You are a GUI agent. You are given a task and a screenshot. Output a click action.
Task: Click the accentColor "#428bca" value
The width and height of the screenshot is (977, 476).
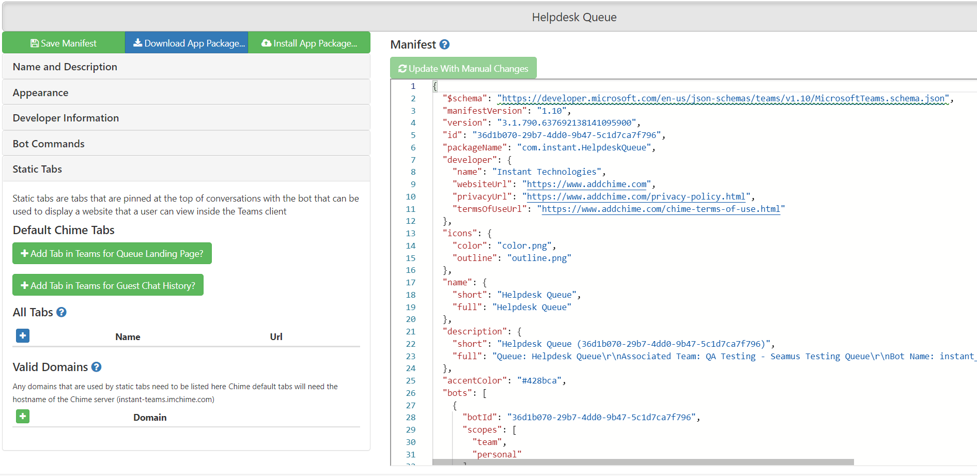[x=539, y=380]
